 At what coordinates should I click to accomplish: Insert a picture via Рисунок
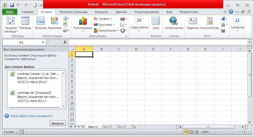41,23
